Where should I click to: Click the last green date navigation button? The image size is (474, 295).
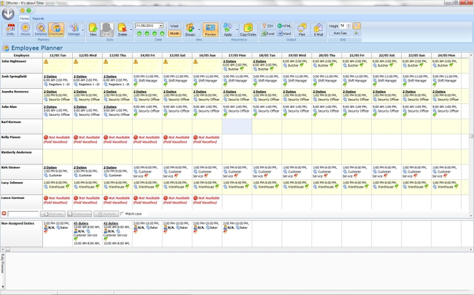[x=162, y=33]
